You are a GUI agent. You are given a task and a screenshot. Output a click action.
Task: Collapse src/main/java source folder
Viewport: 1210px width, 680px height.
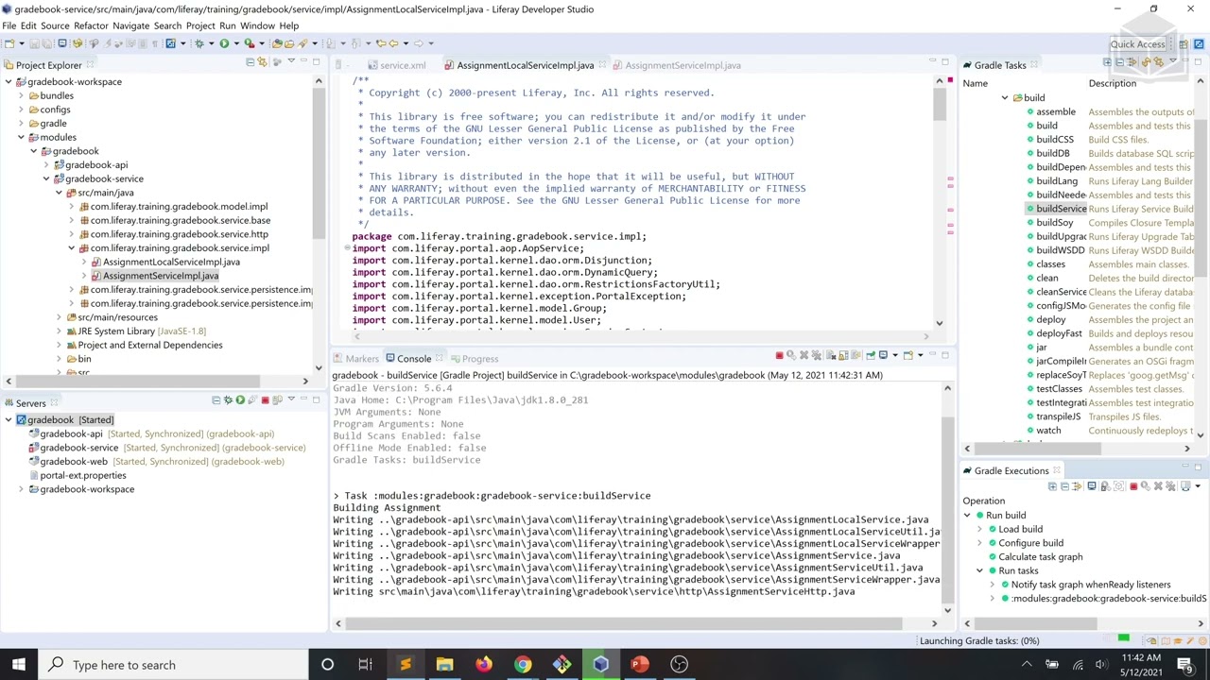pyautogui.click(x=59, y=193)
